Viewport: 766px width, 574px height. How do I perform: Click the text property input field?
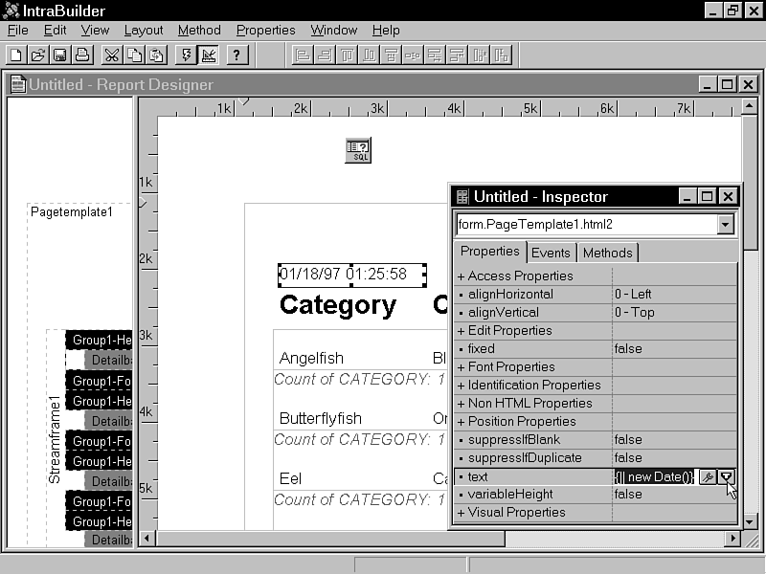click(654, 476)
